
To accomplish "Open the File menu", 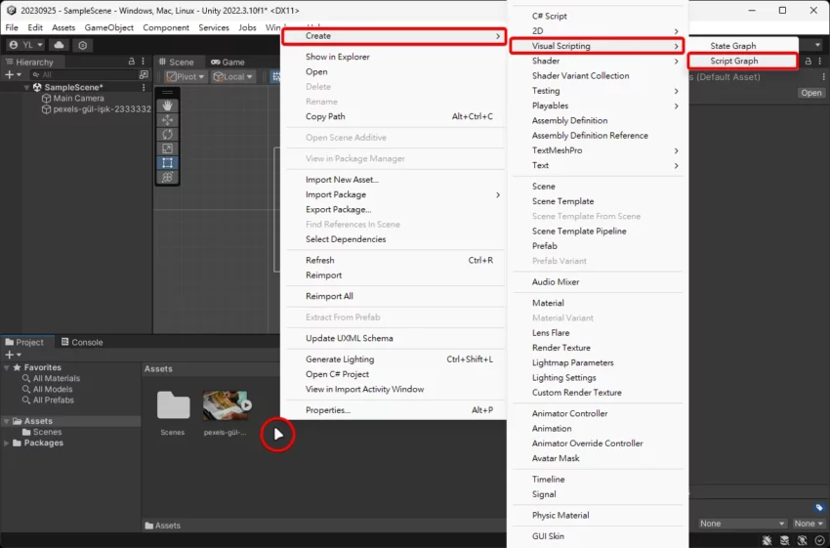I will point(12,27).
